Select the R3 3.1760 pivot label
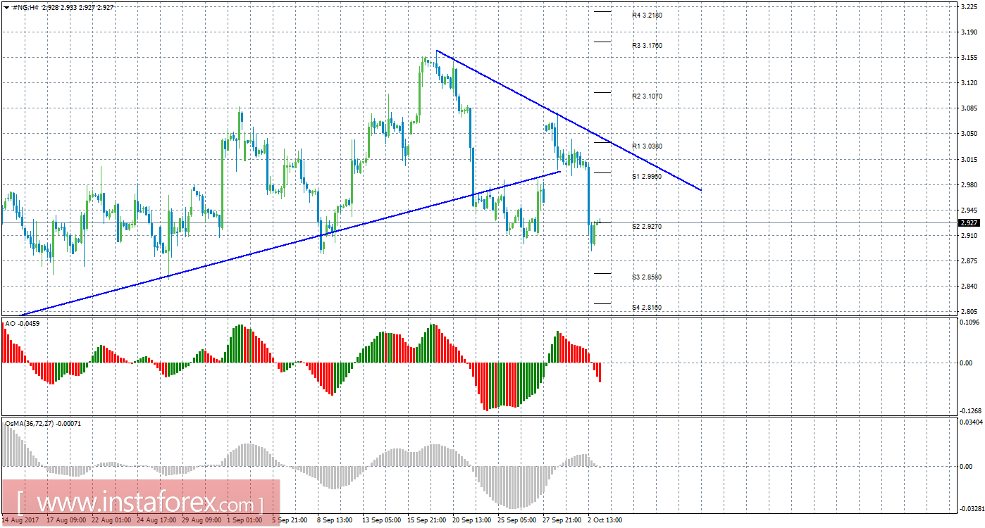Screen dimensions: 985x528 (647, 45)
